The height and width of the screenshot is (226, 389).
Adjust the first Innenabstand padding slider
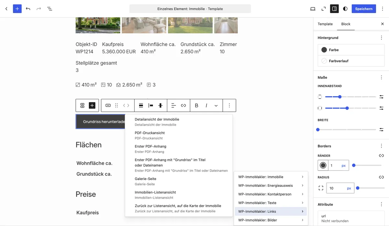pyautogui.click(x=350, y=97)
